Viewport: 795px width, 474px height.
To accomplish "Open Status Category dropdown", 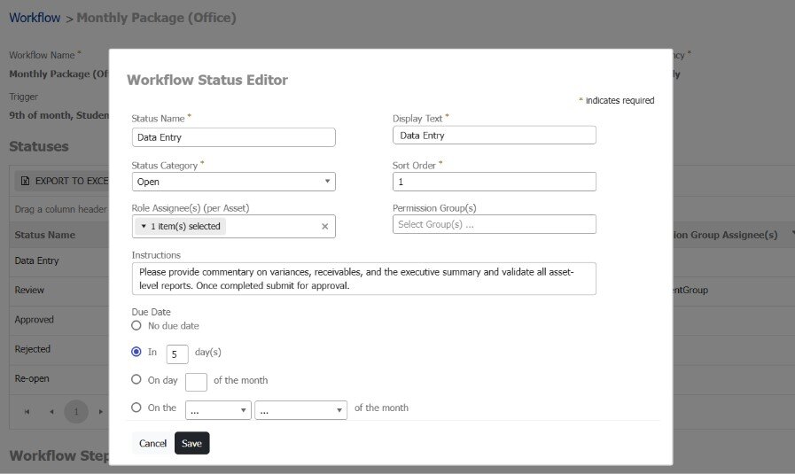I will tap(234, 182).
